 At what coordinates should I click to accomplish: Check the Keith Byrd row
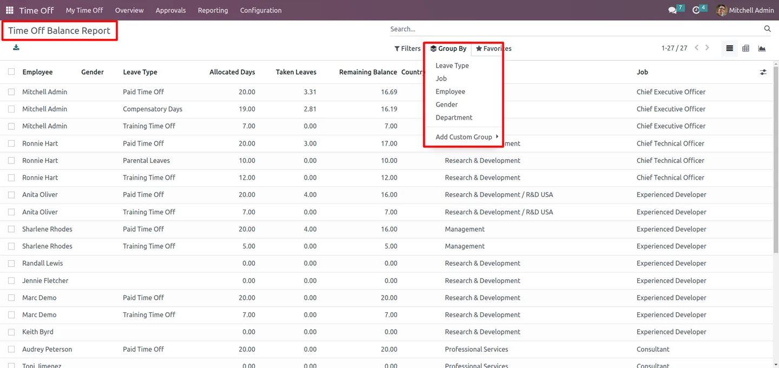11,332
